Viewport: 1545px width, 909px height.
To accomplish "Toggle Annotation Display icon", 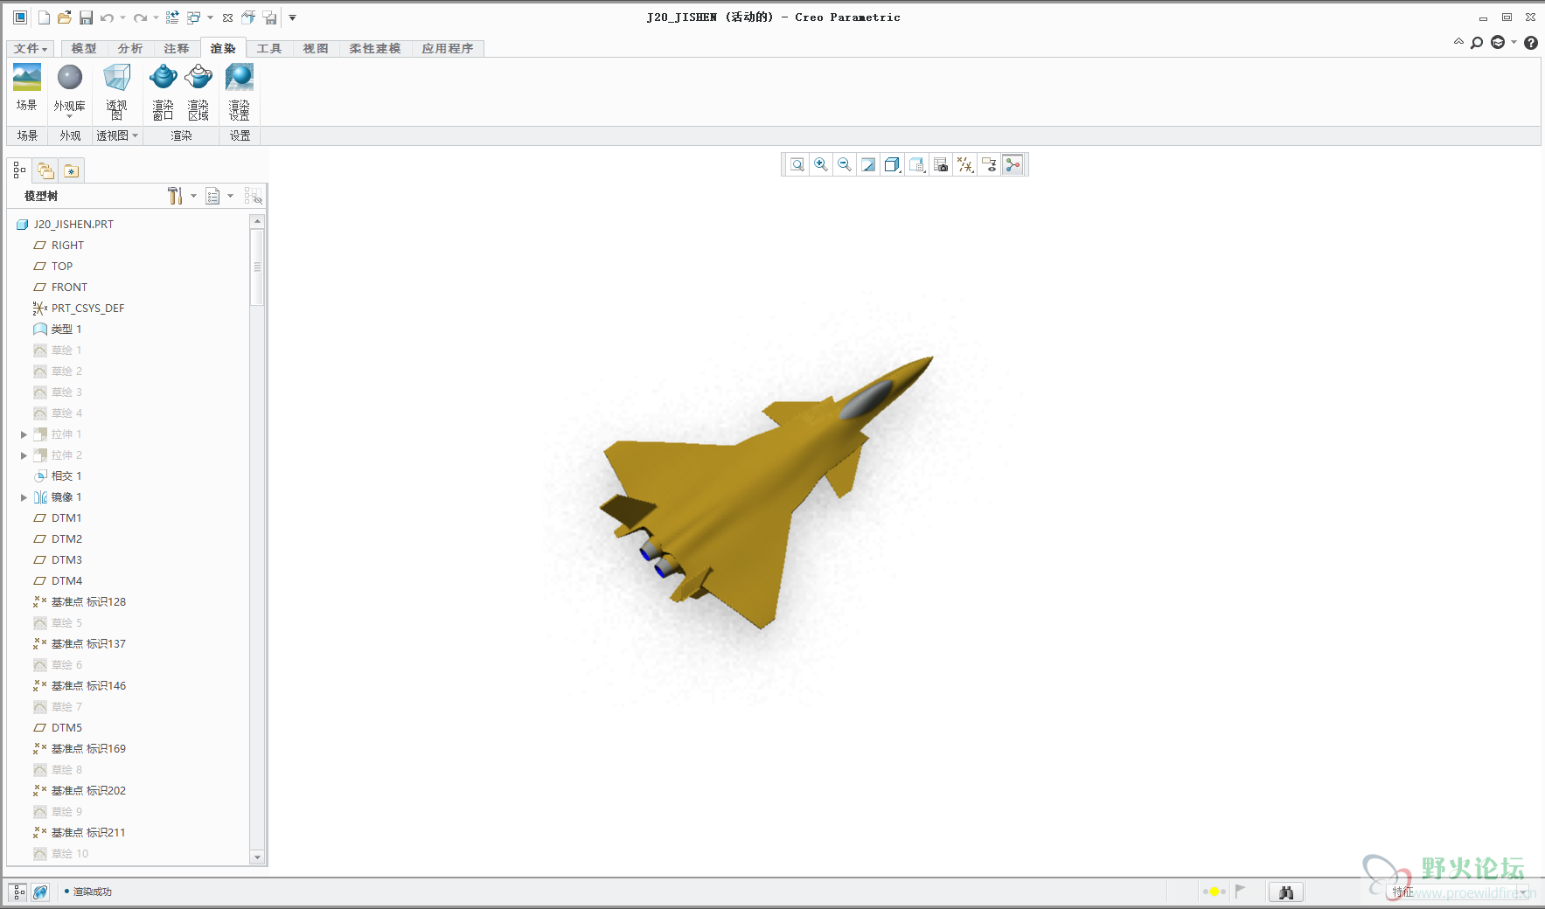I will click(989, 164).
